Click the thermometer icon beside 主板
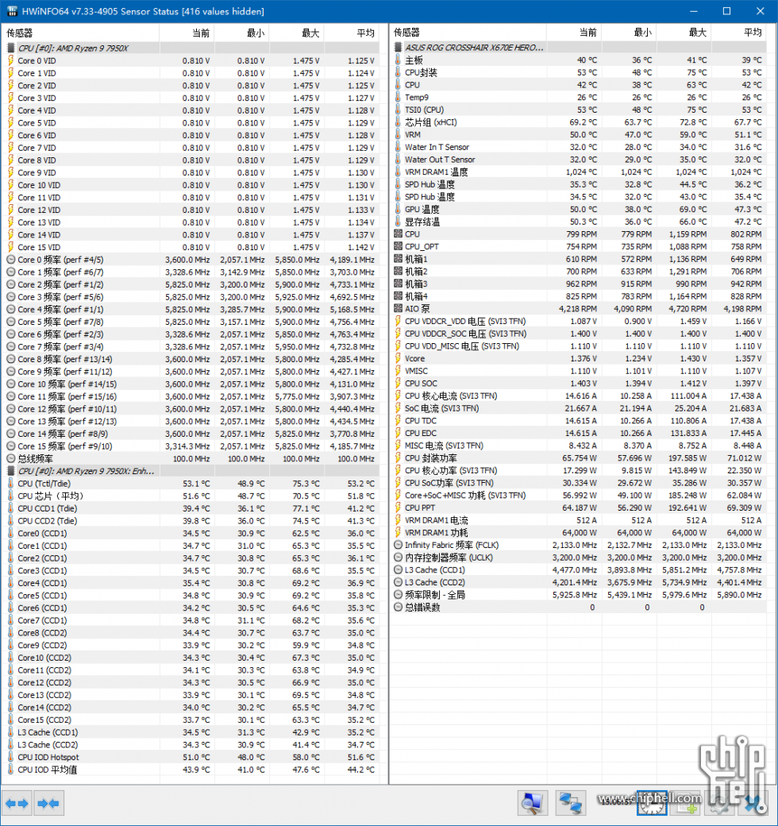The image size is (778, 826). coord(398,60)
